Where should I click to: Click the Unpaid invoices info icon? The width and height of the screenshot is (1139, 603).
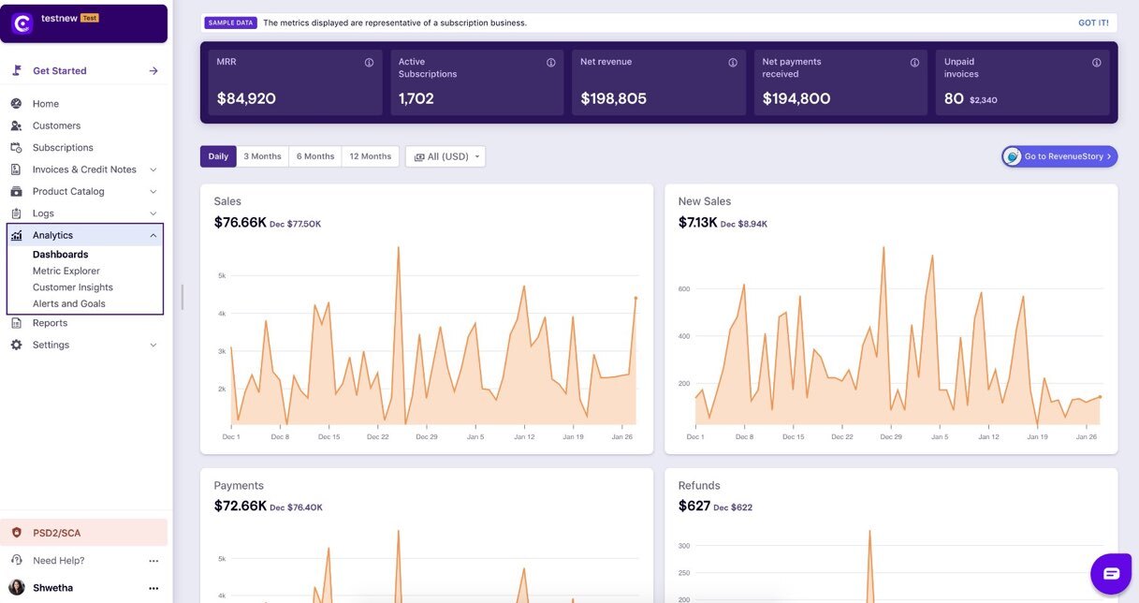(1096, 63)
